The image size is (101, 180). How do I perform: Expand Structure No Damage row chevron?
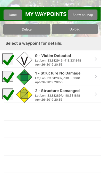click(96, 77)
